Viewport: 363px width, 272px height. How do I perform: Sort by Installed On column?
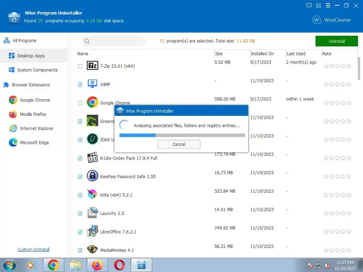click(x=268, y=54)
